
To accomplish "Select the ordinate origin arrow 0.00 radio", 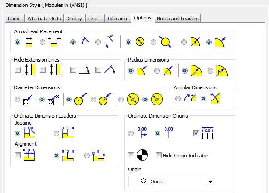I will pos(131,133).
